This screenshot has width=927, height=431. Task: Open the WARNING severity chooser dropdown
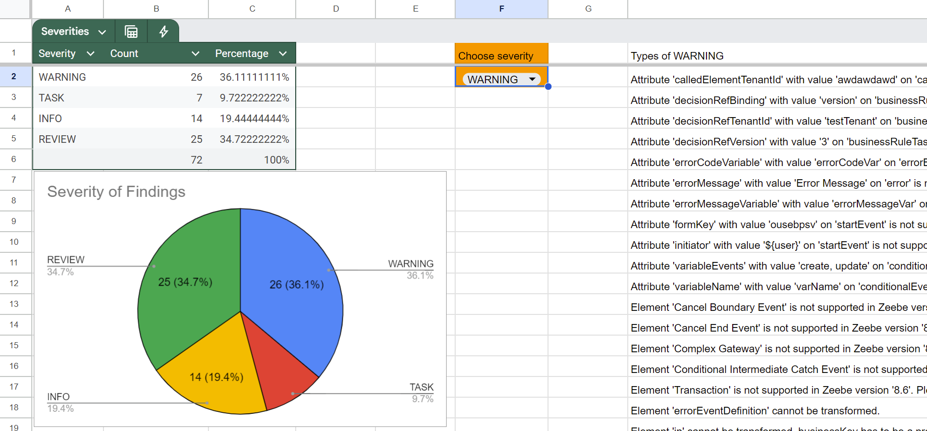(x=501, y=79)
